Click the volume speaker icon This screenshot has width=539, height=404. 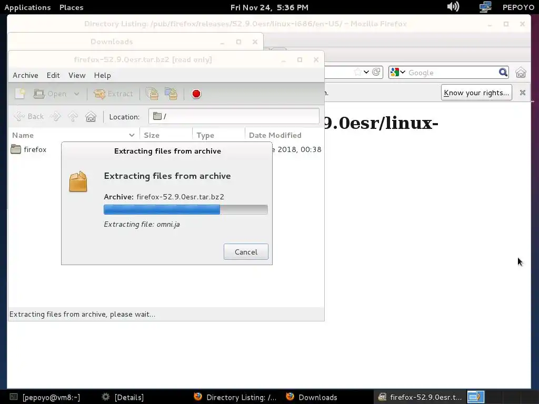tap(453, 6)
